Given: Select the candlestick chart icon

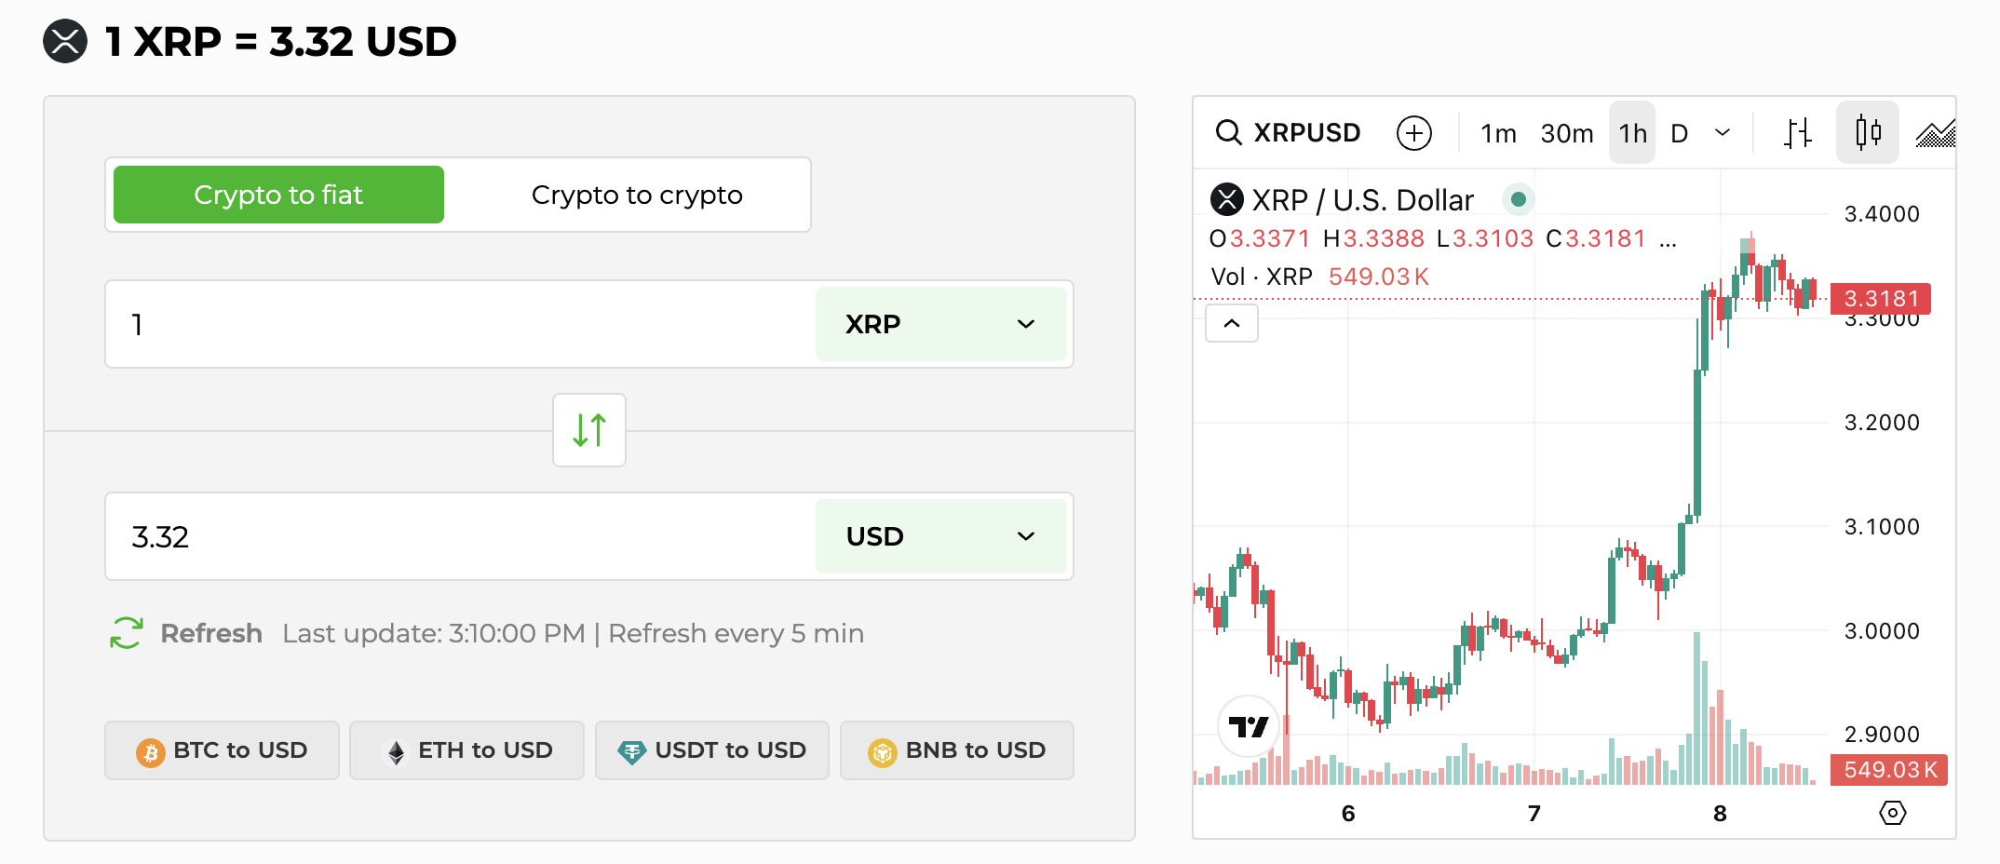Looking at the screenshot, I should [x=1868, y=132].
